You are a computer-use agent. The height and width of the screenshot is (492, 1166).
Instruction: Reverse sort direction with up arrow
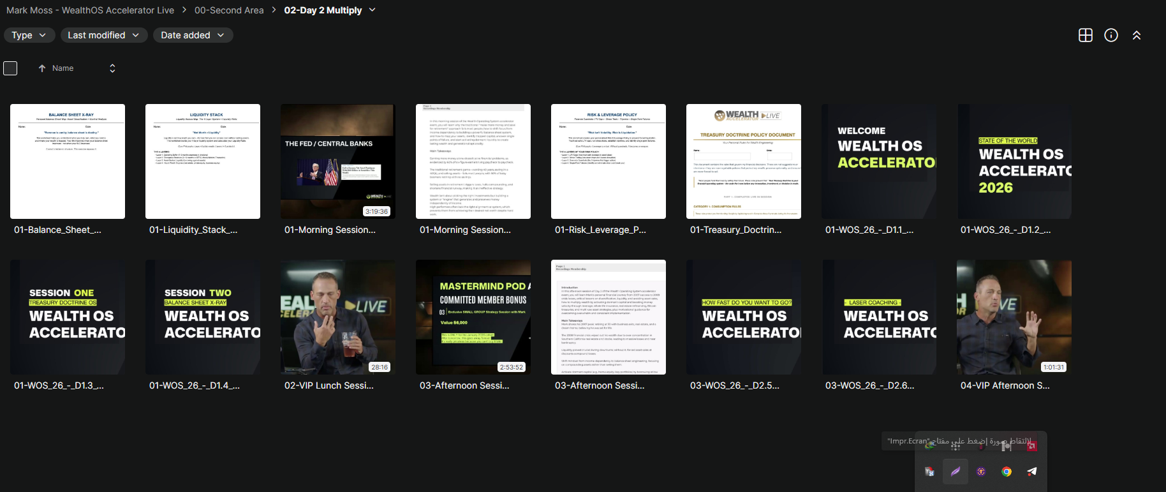(42, 68)
